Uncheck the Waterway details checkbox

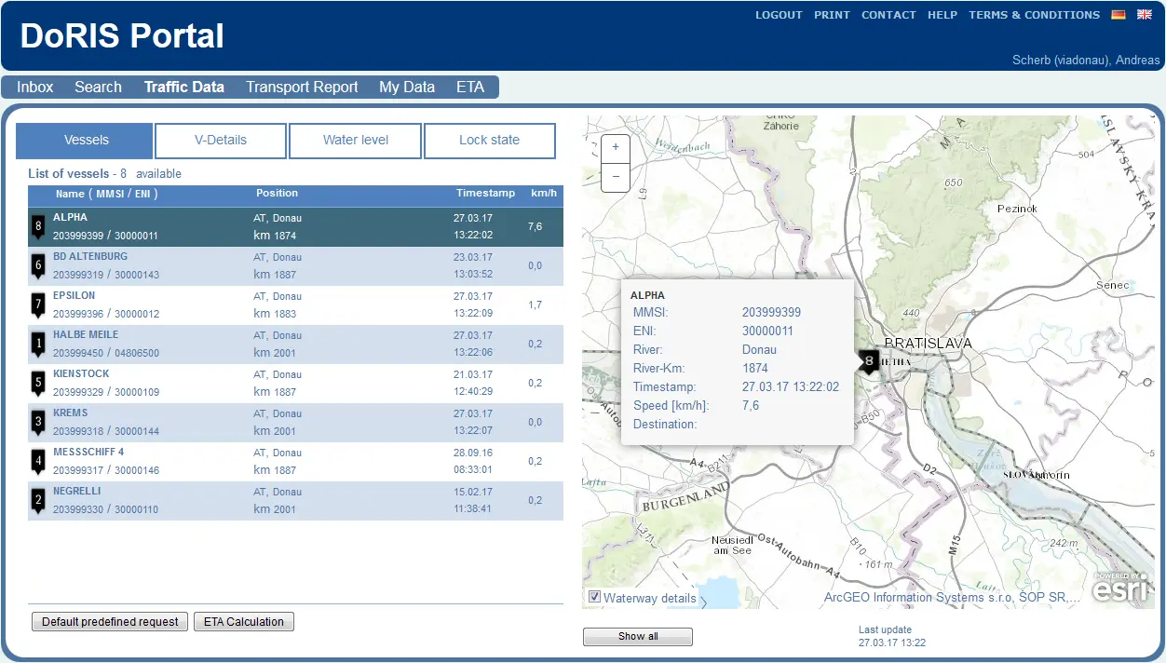[594, 597]
